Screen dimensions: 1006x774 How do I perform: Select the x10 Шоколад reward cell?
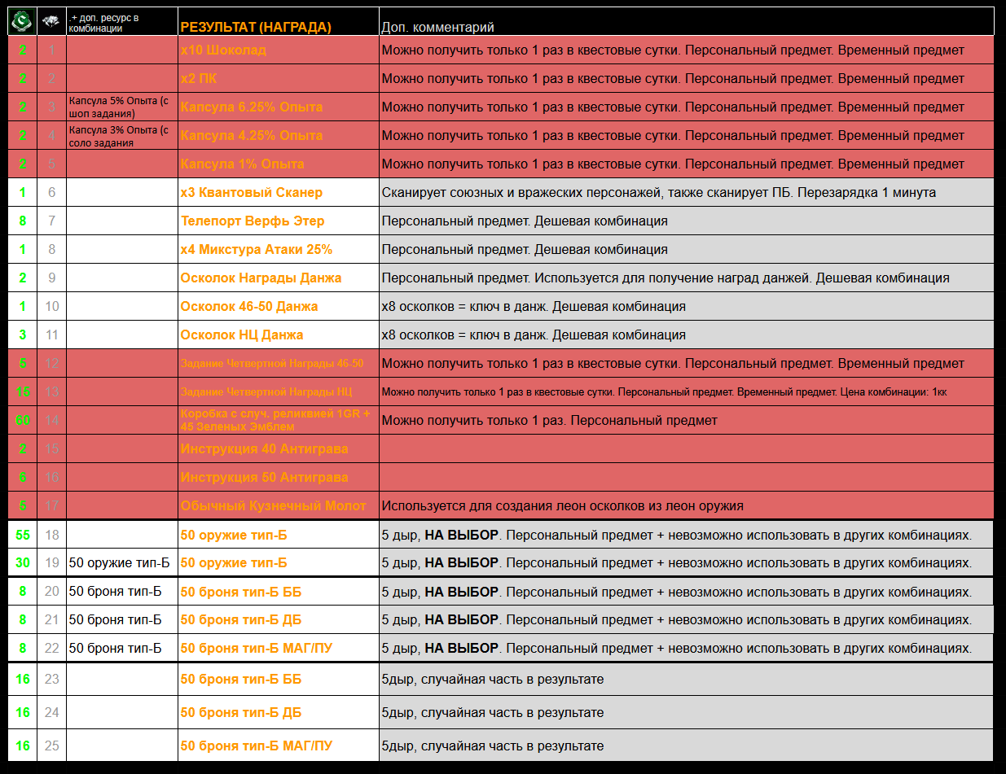(x=223, y=50)
